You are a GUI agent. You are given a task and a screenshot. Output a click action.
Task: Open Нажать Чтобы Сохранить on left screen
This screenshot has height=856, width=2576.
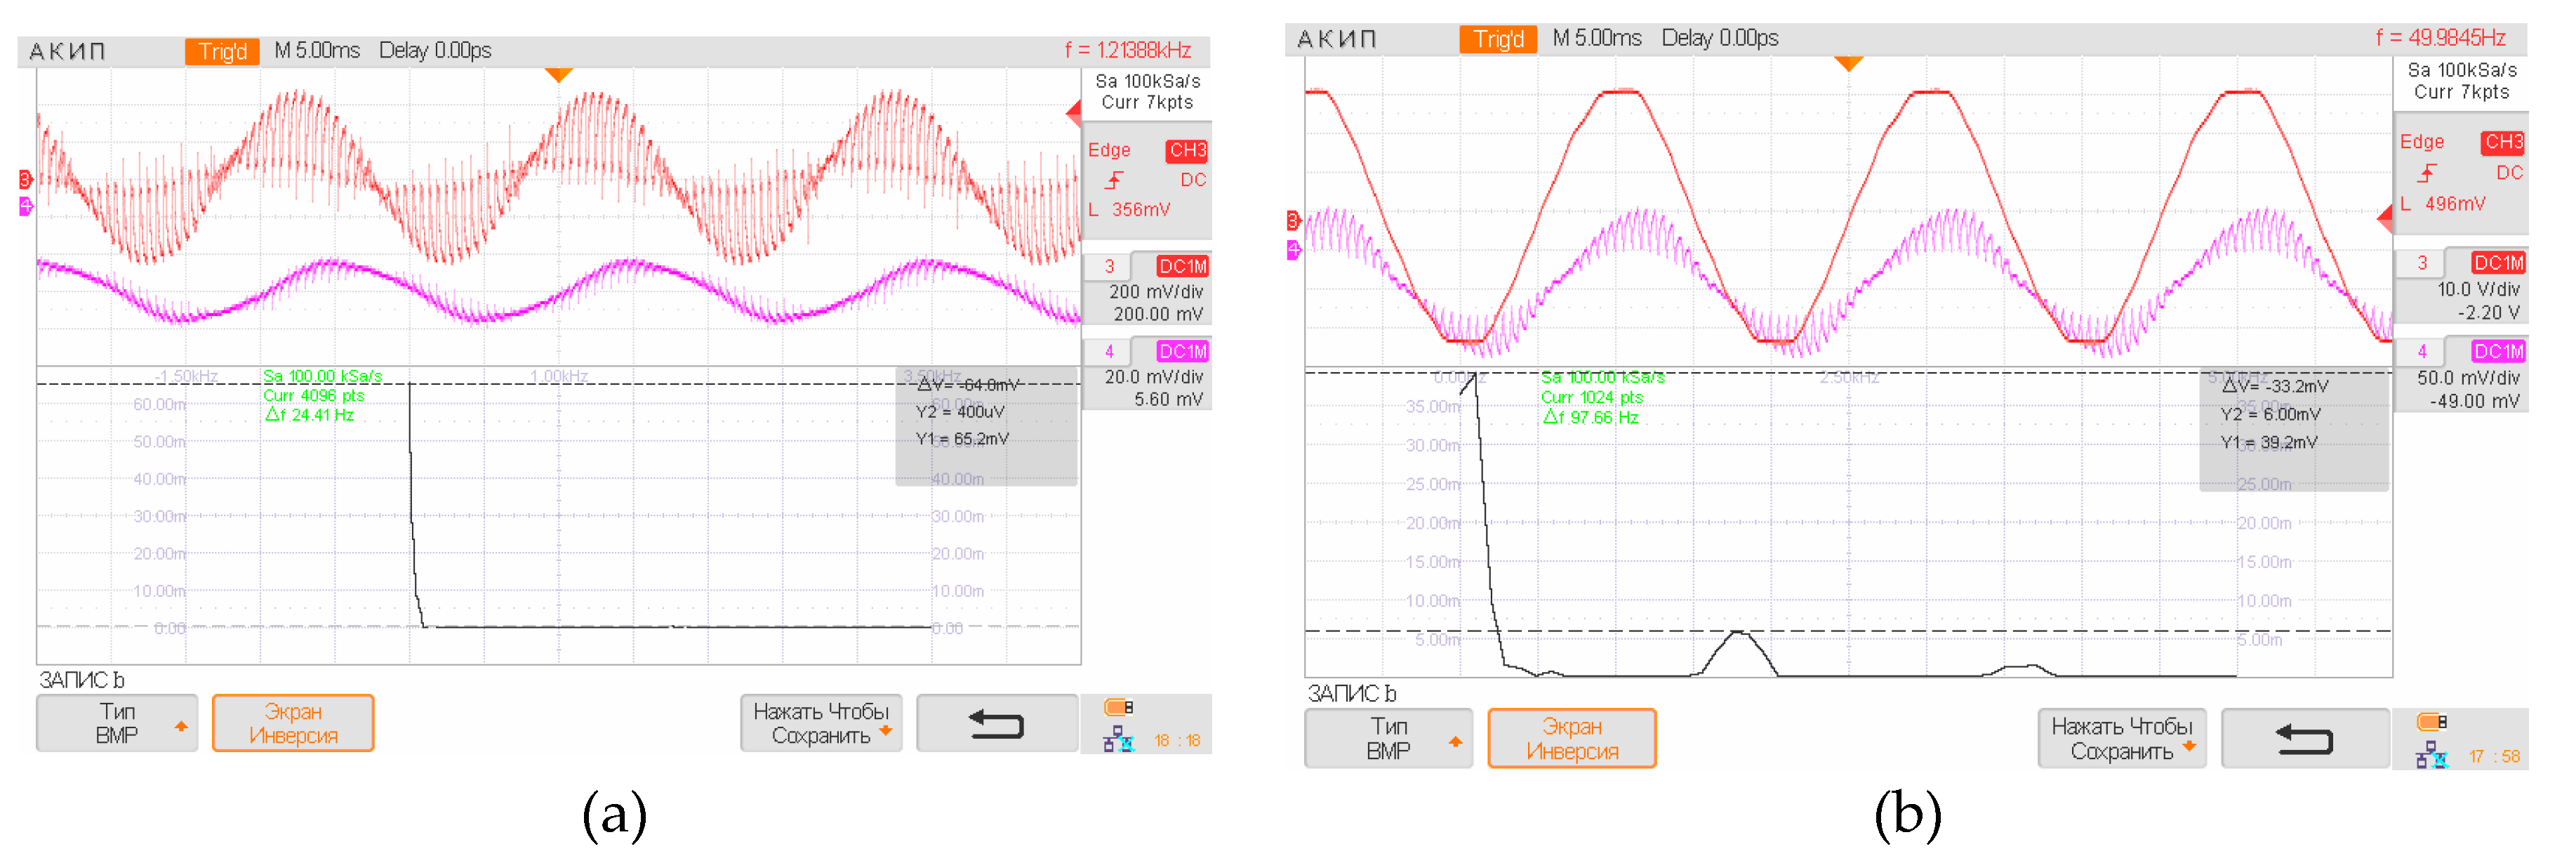click(x=821, y=723)
